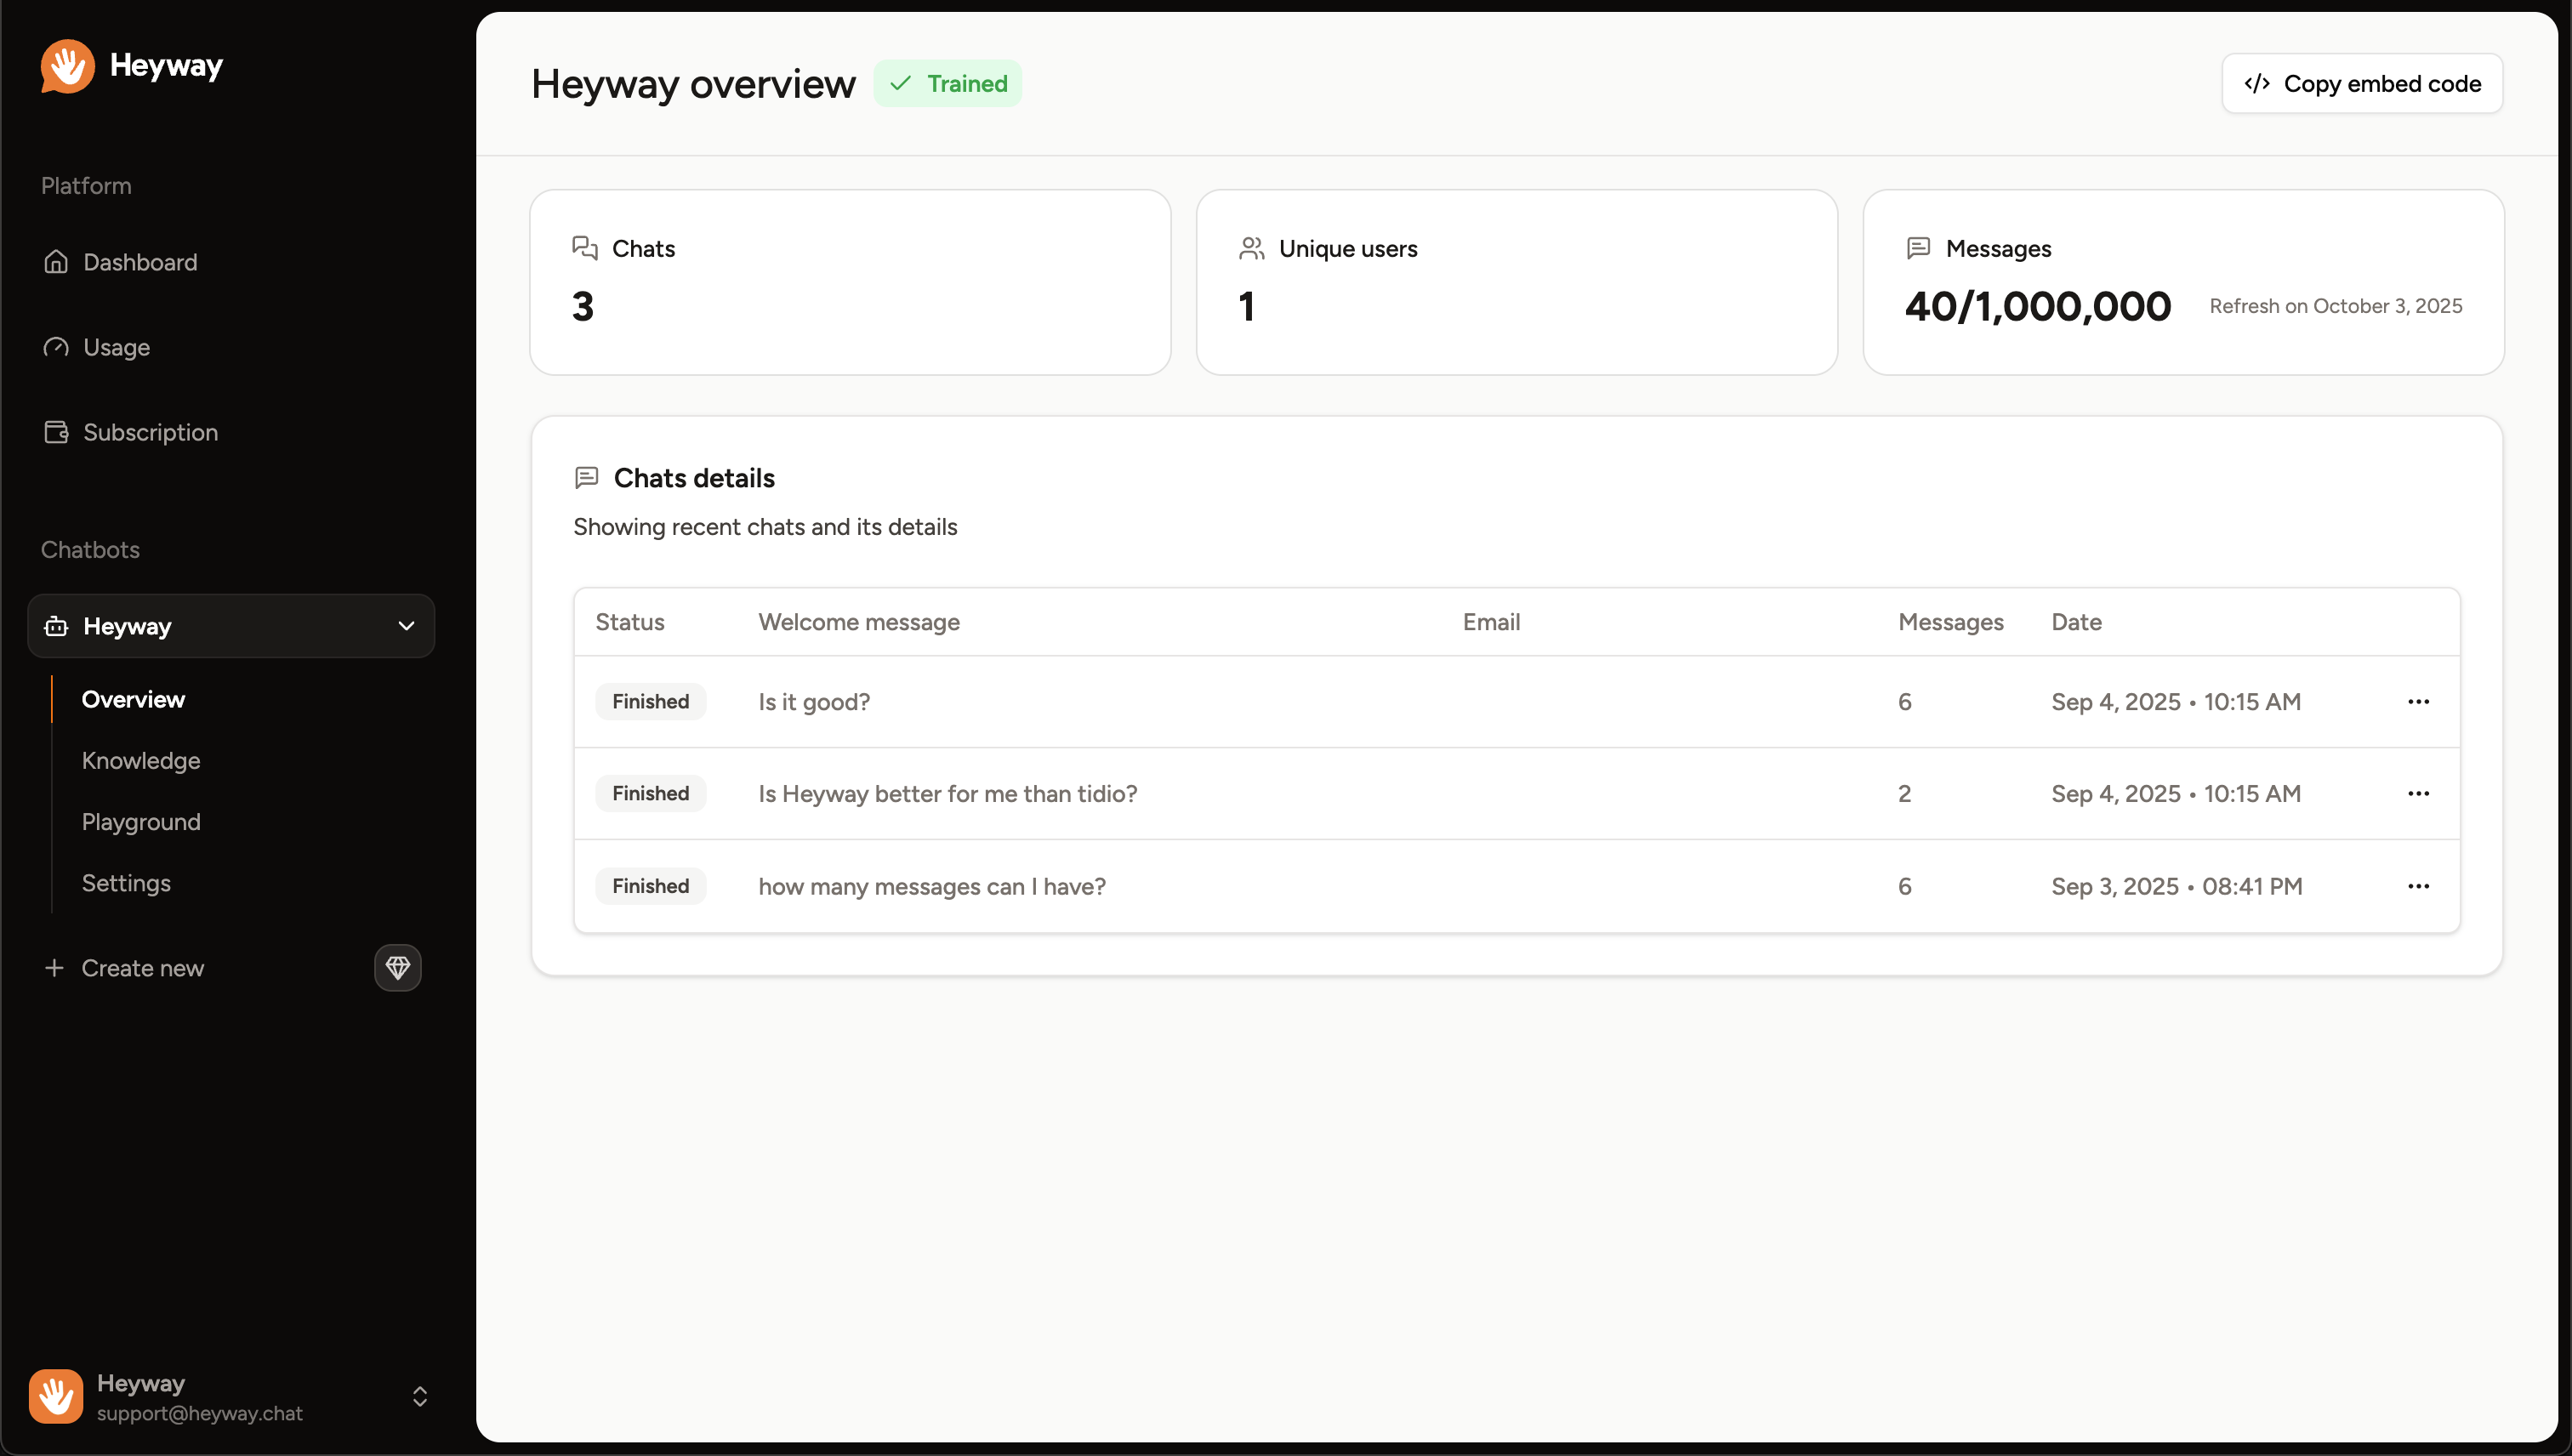
Task: Go to the Playground section
Action: [x=141, y=822]
